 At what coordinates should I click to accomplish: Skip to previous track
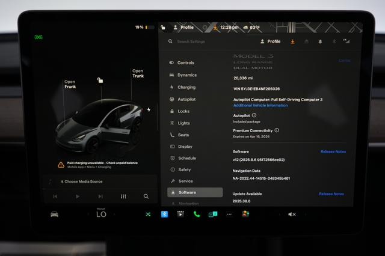click(55, 197)
